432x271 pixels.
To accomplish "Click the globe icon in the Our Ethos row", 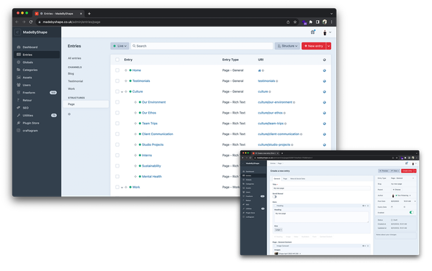I will (x=324, y=113).
